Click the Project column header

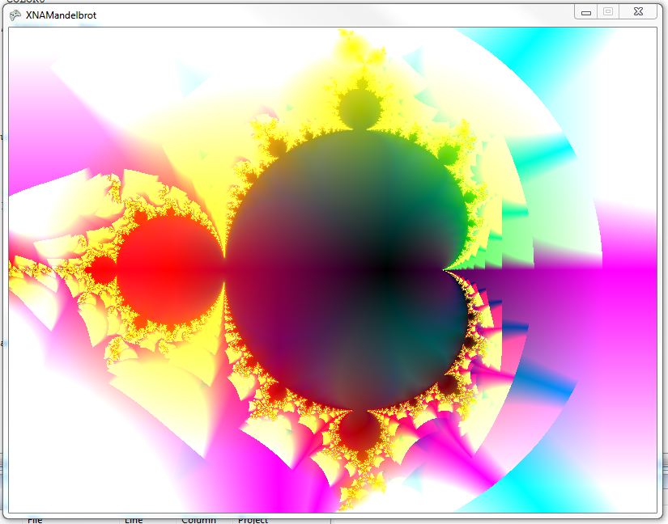tap(253, 520)
